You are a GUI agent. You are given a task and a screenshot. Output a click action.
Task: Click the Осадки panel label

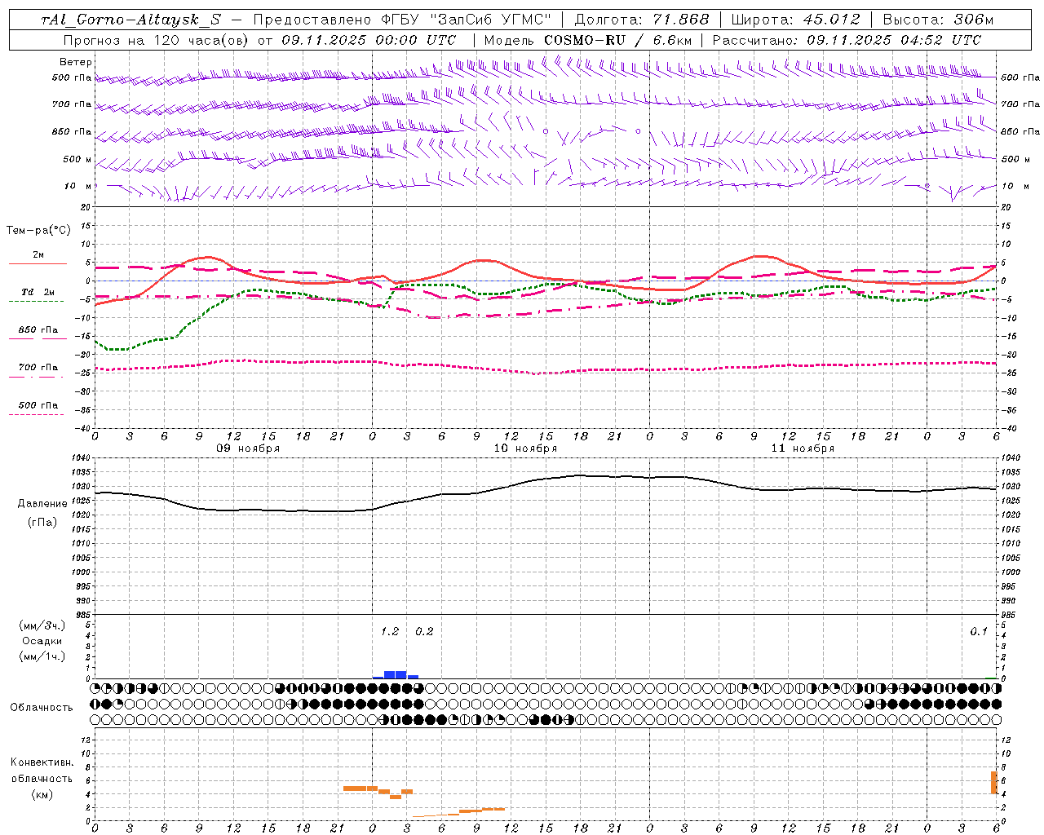42,641
